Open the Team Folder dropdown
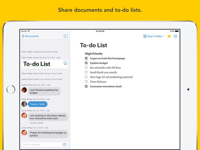The width and height of the screenshot is (200, 150). (x=154, y=36)
